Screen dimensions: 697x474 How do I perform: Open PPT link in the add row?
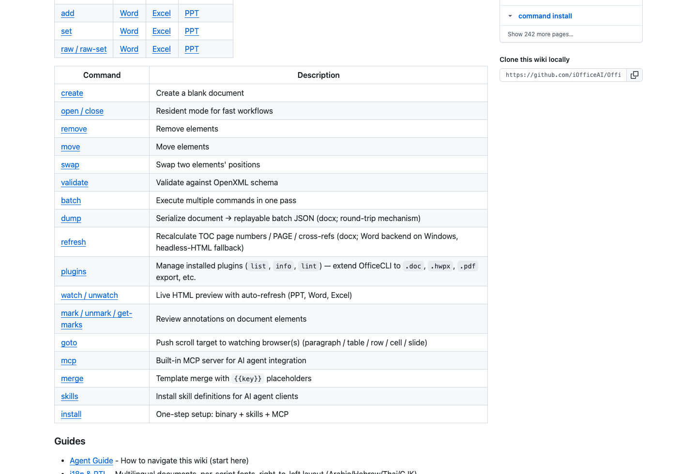[192, 14]
